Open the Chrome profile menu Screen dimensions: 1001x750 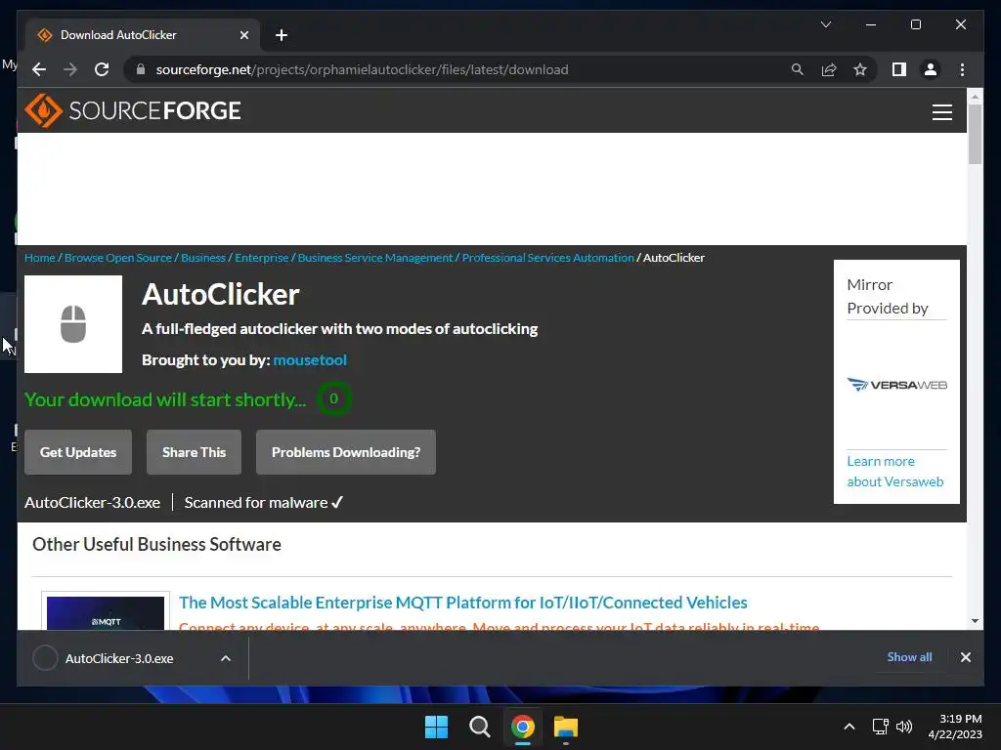(931, 69)
